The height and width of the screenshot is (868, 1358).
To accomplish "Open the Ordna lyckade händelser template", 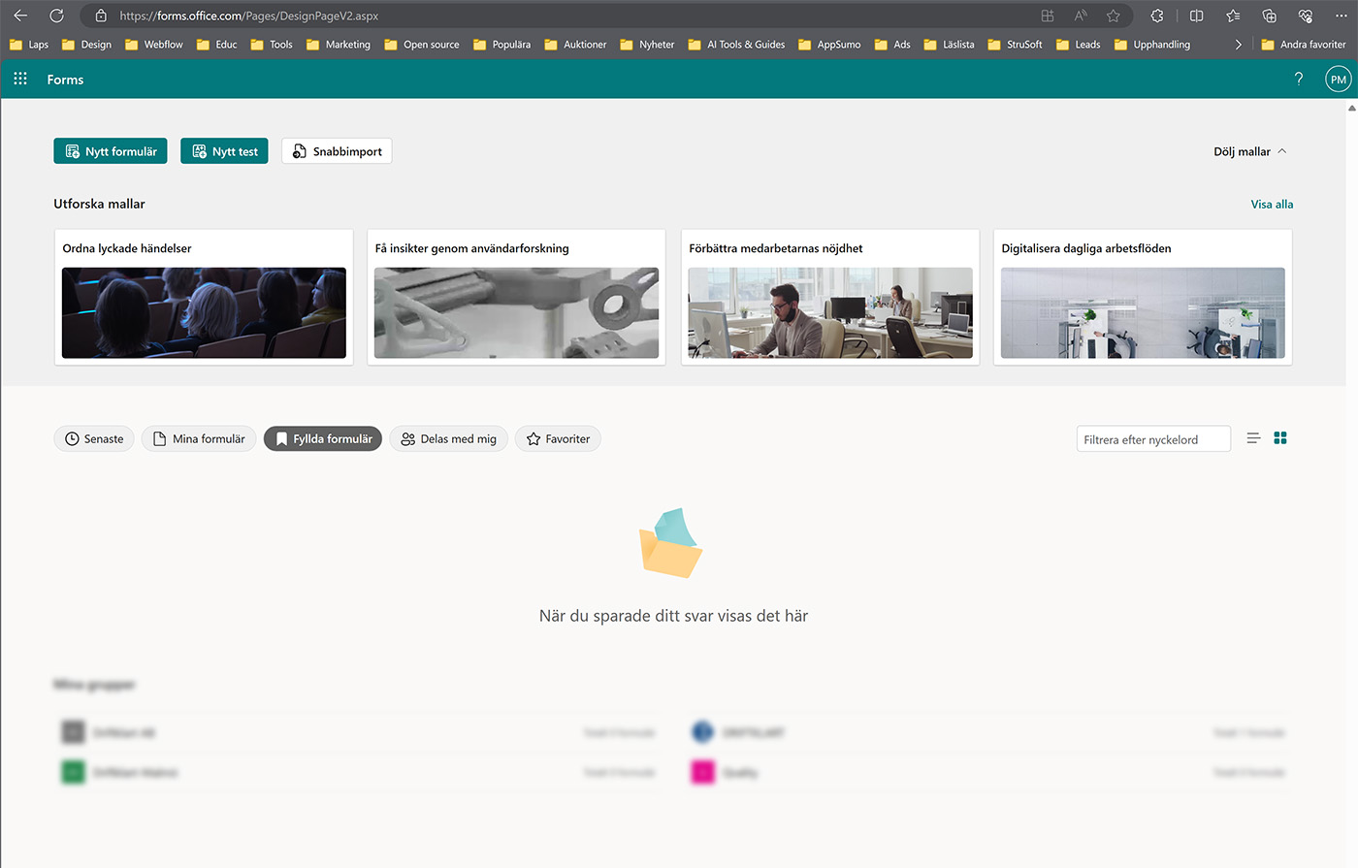I will coord(204,297).
